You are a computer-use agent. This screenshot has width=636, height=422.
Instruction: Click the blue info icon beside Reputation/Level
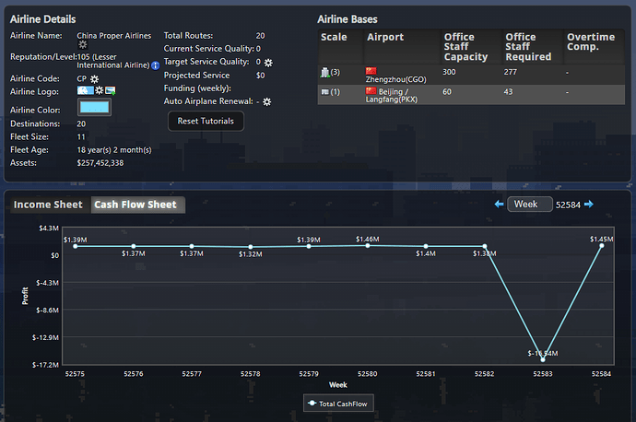[155, 65]
